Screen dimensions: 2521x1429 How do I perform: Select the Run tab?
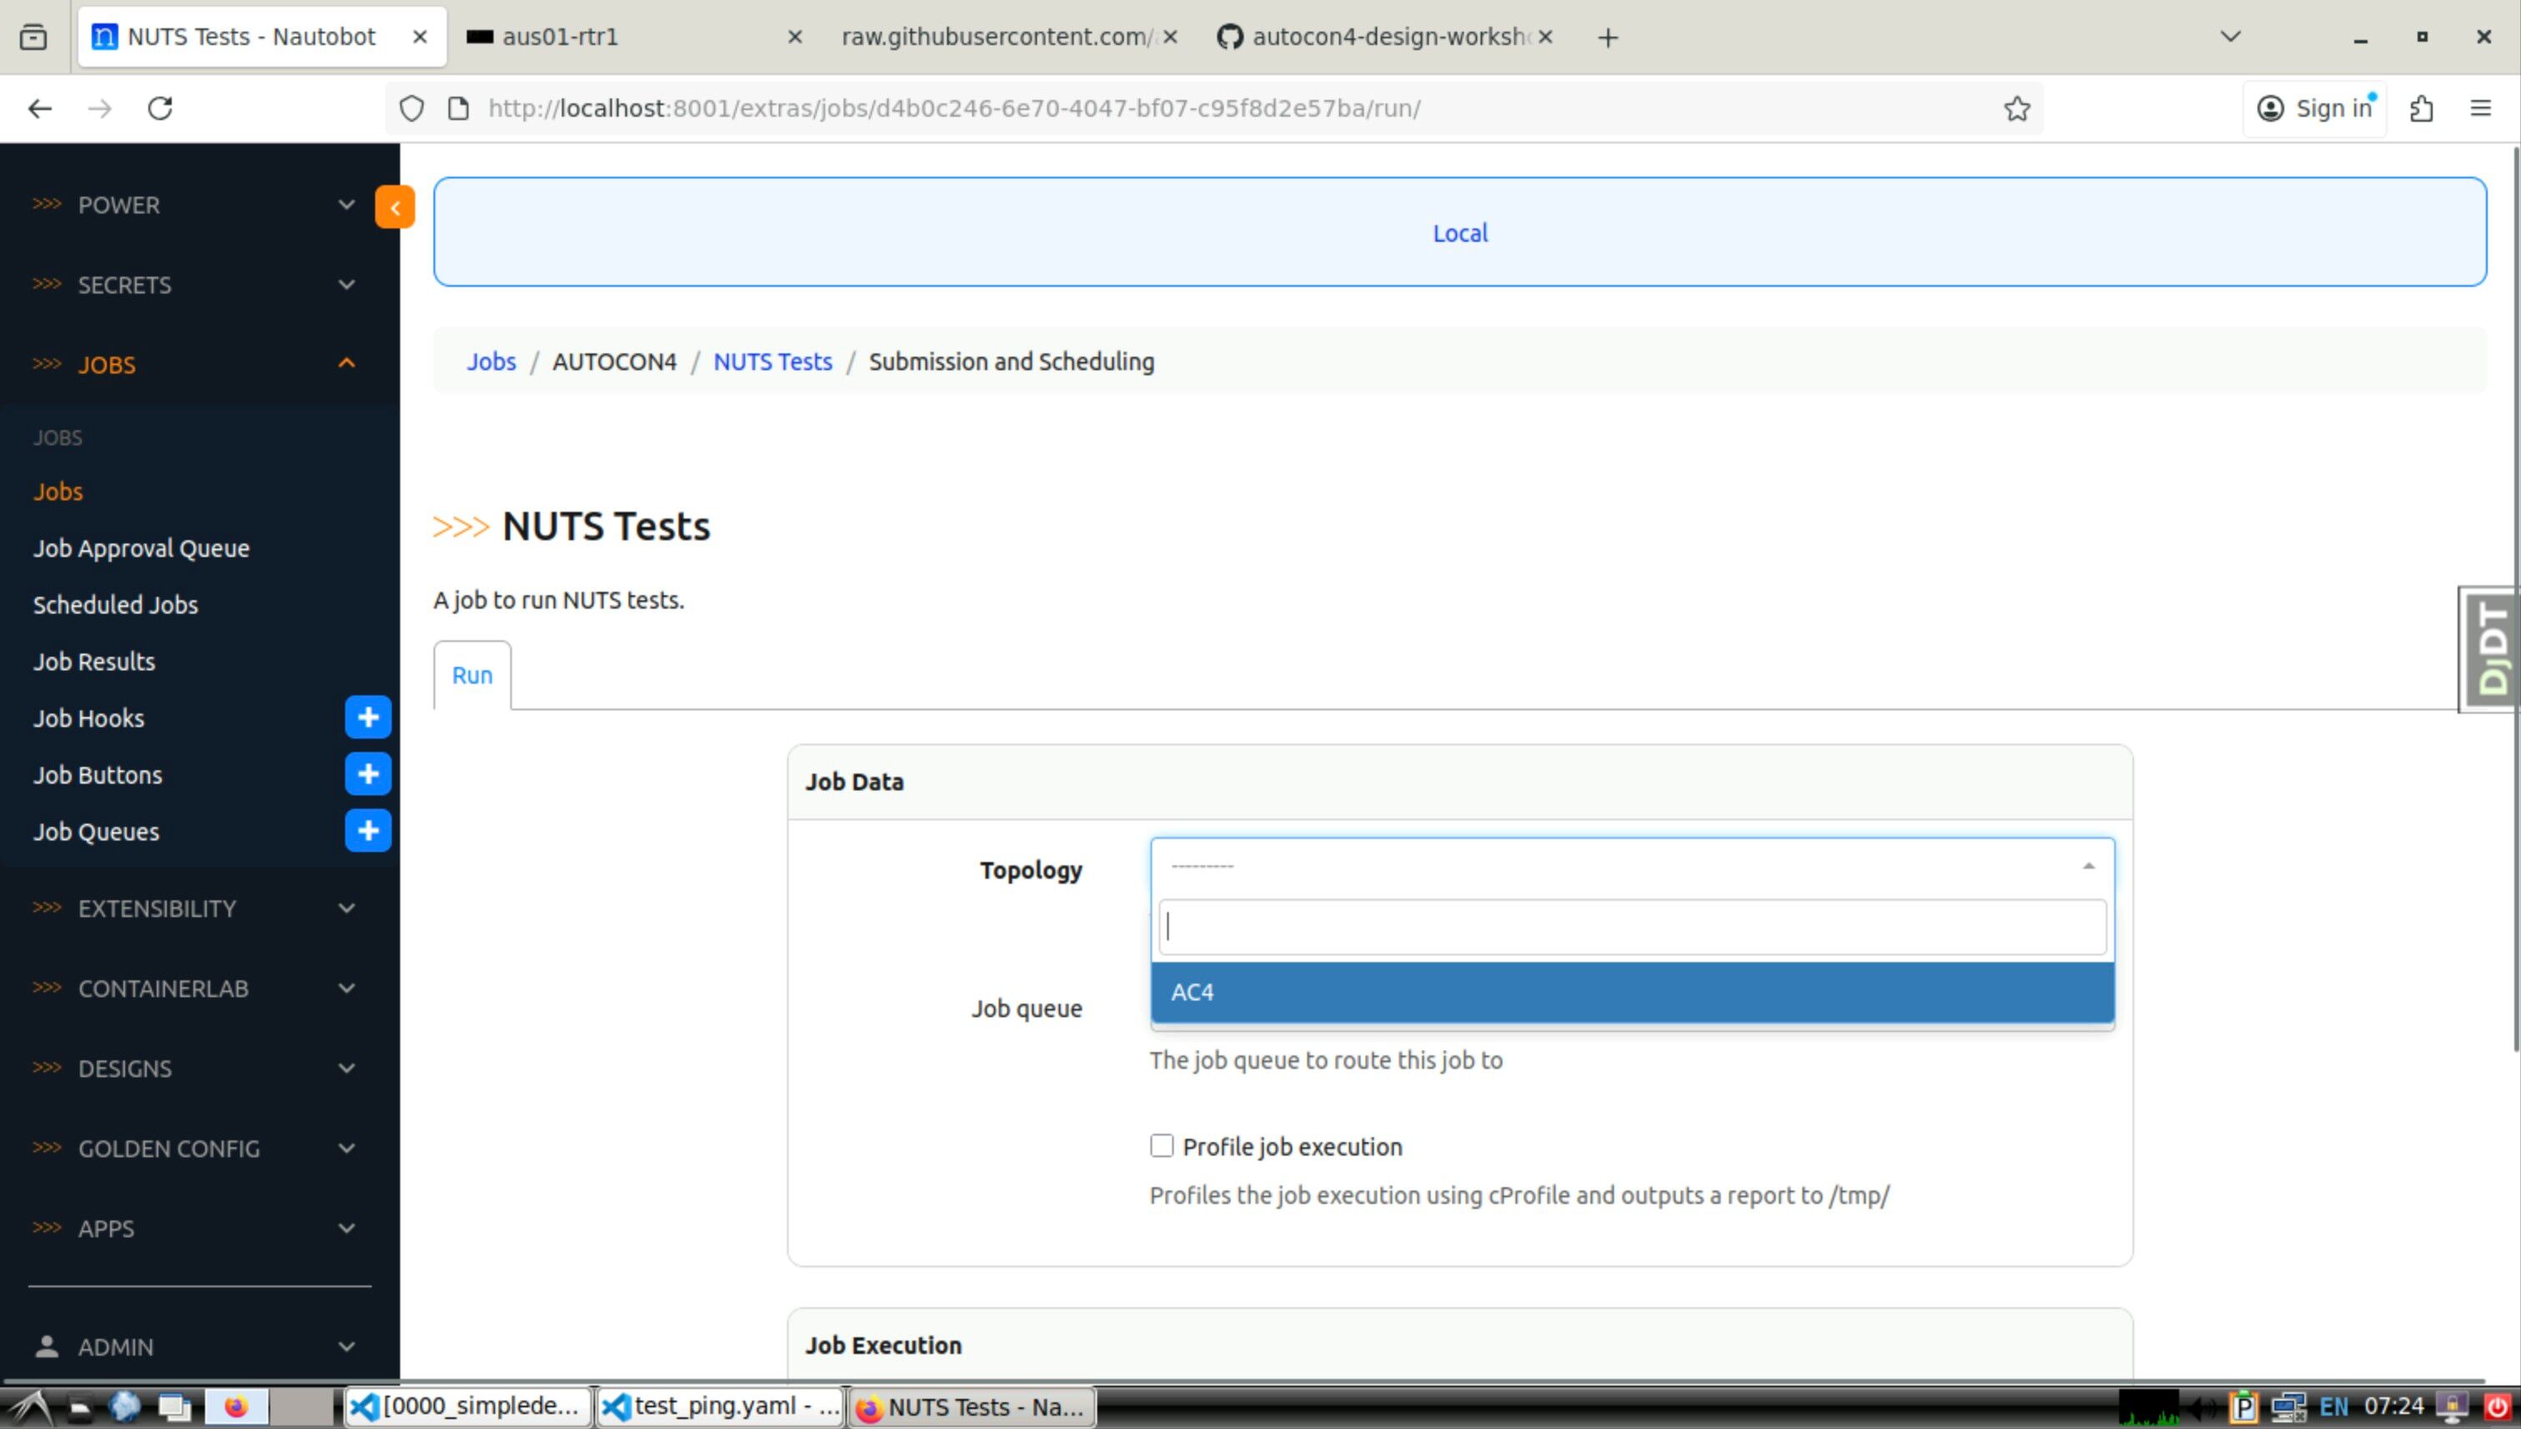click(x=472, y=675)
